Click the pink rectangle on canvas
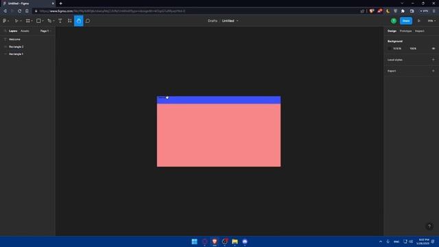Viewport: 439px width, 247px height. click(x=219, y=135)
